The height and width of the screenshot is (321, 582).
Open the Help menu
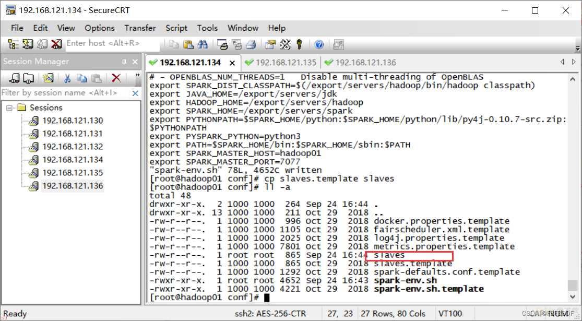277,28
